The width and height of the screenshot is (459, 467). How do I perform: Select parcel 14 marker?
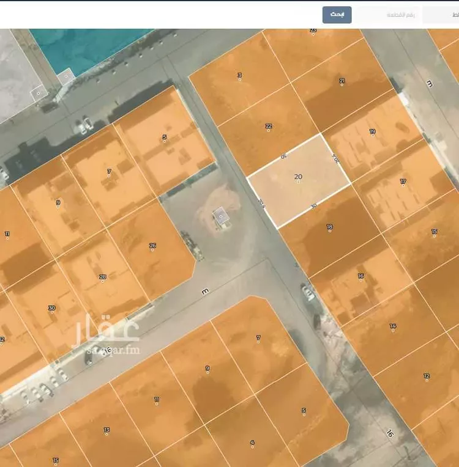392,330
